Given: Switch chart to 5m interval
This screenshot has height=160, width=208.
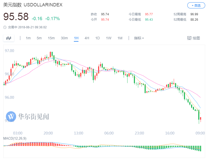Looking at the screenshot, I should point(39,38).
